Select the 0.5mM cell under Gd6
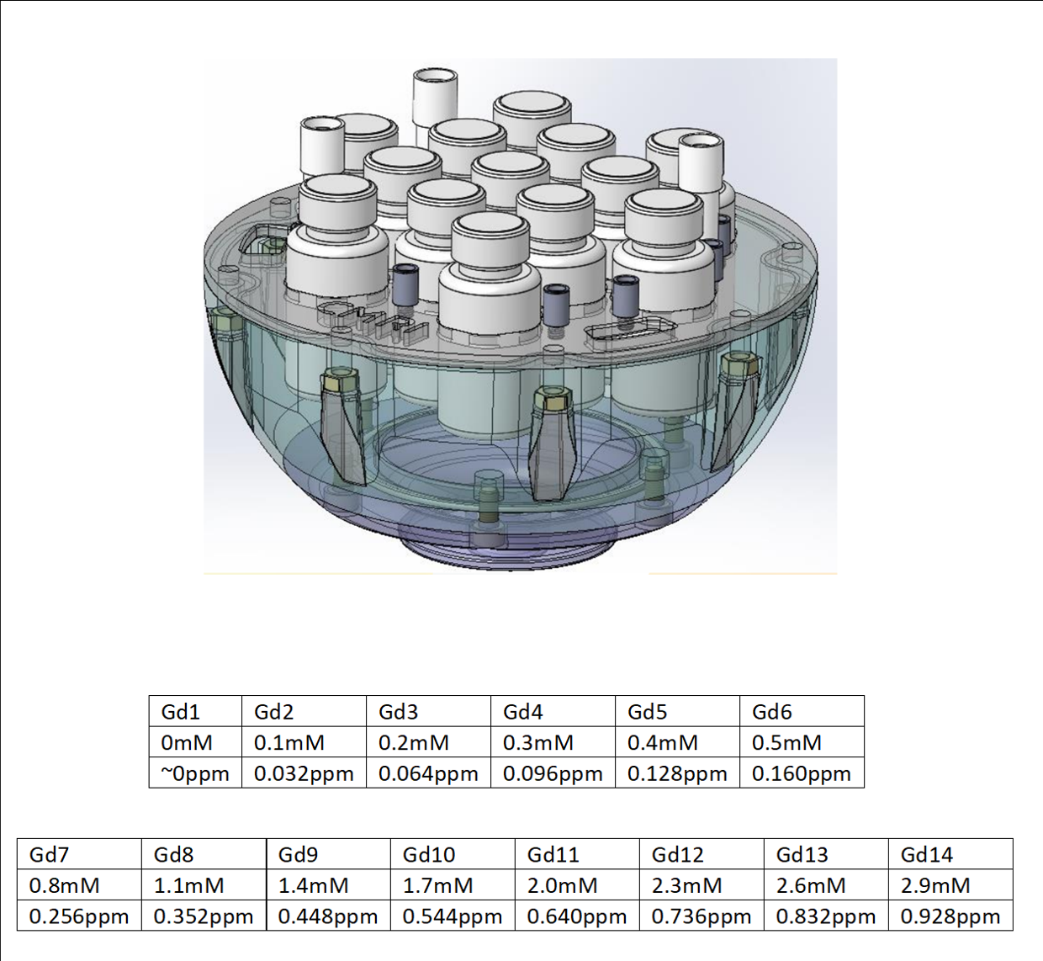 click(x=802, y=743)
